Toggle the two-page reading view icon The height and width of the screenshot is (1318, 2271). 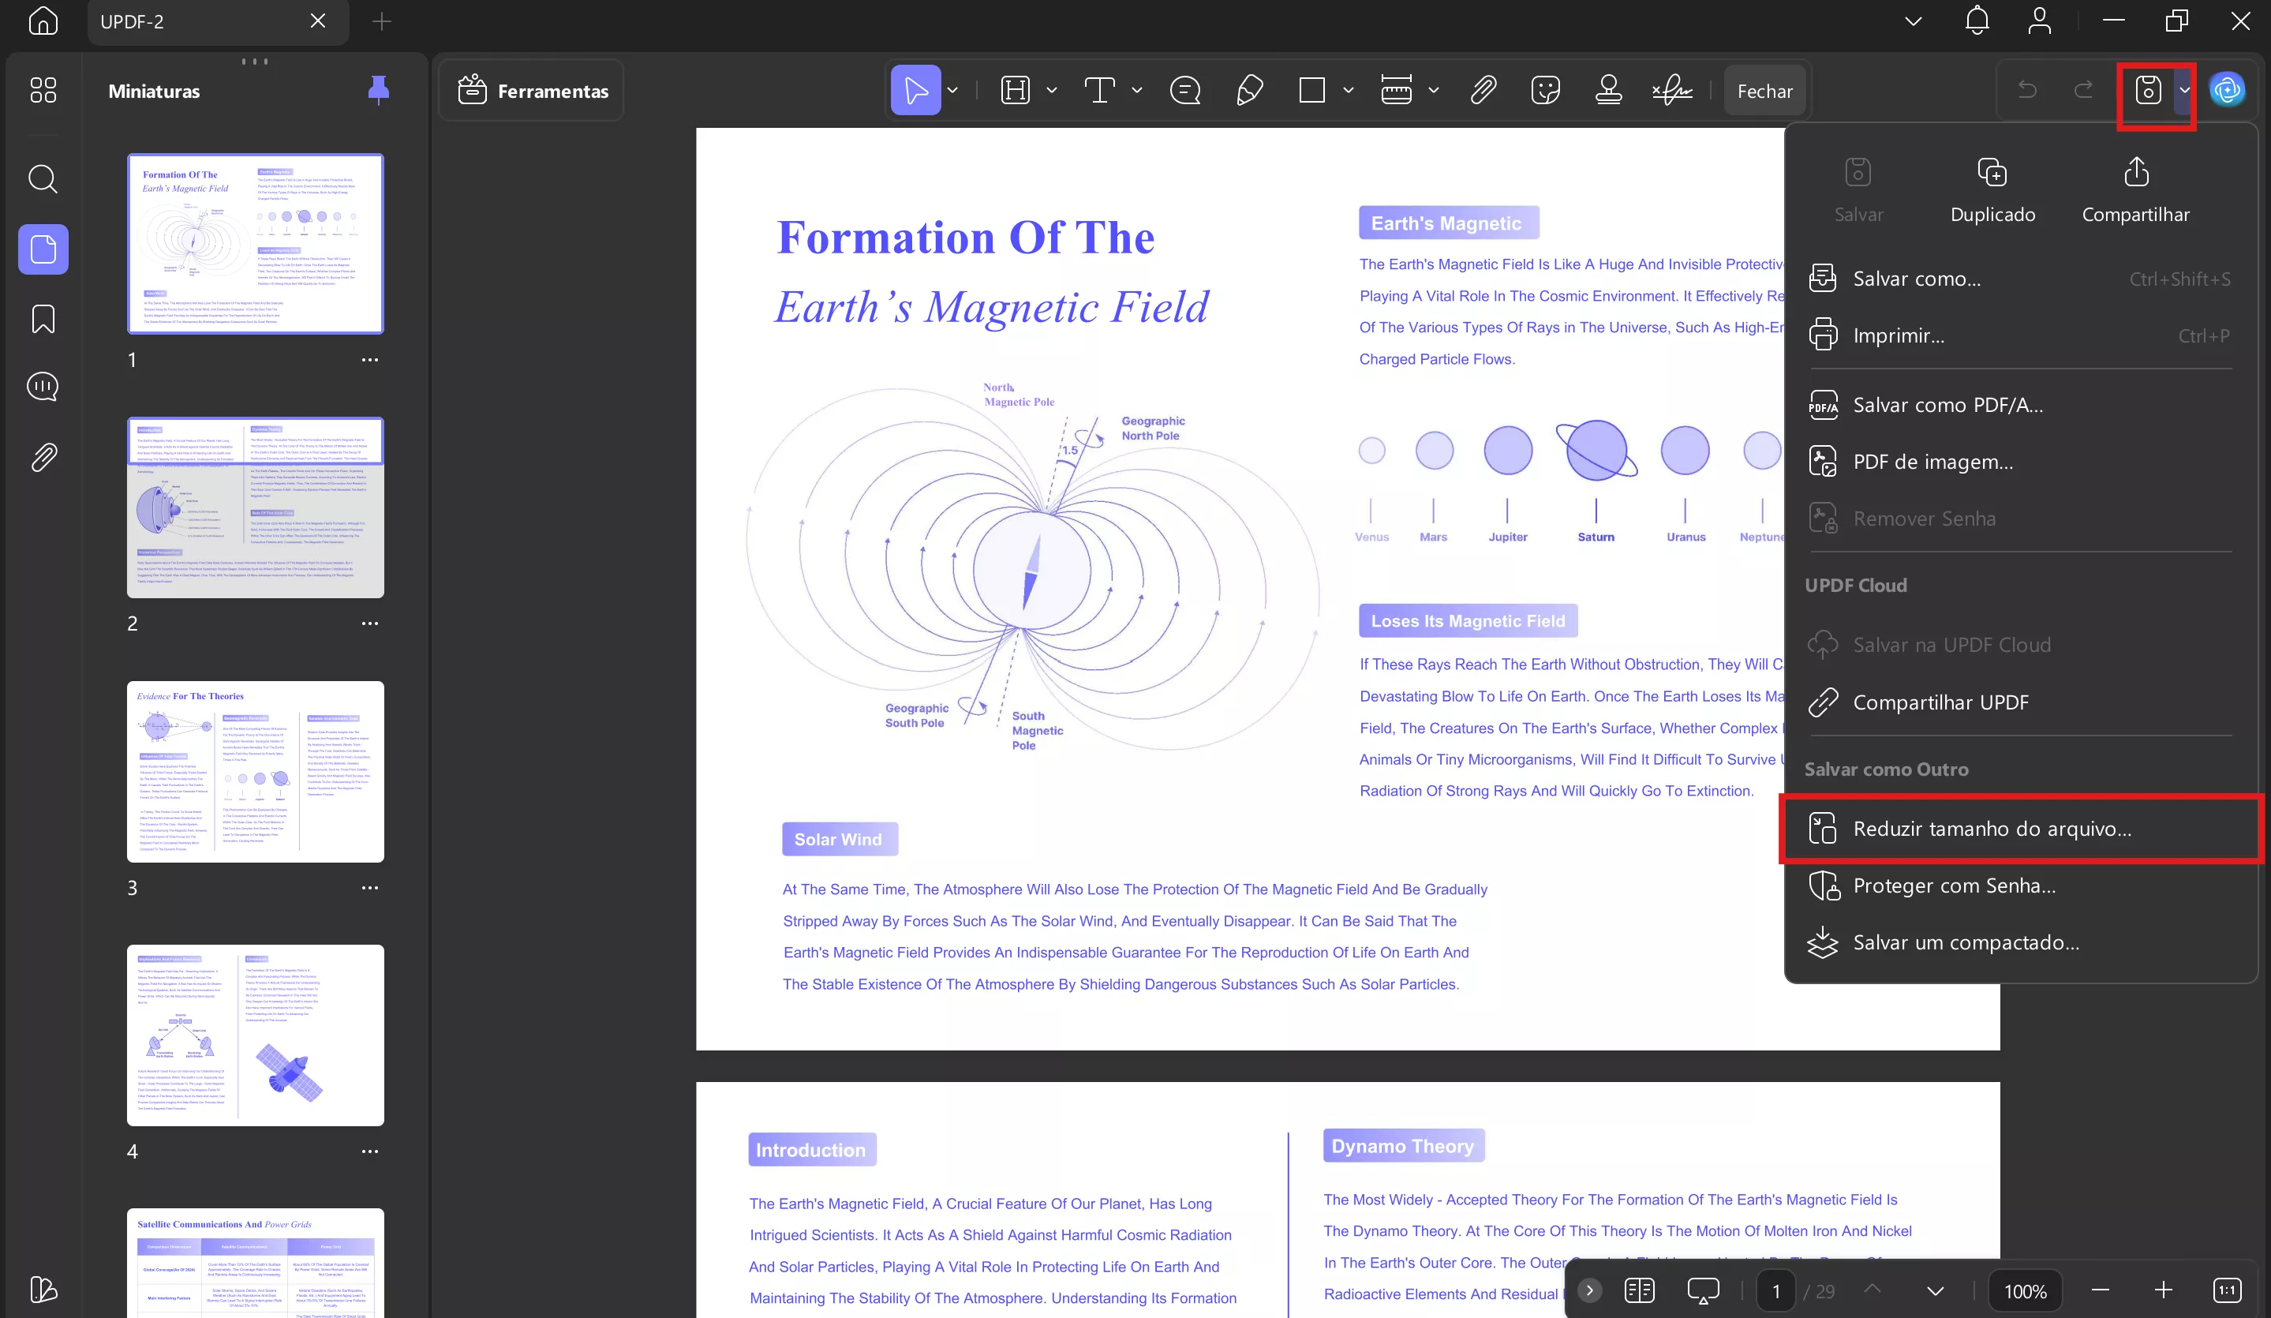click(x=1638, y=1290)
